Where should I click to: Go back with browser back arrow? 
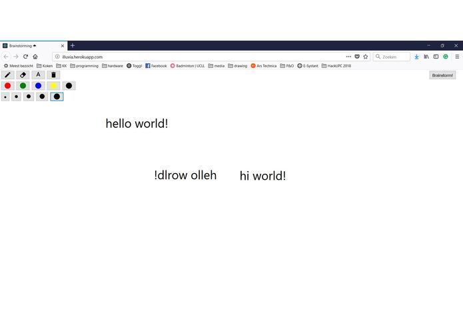click(6, 57)
